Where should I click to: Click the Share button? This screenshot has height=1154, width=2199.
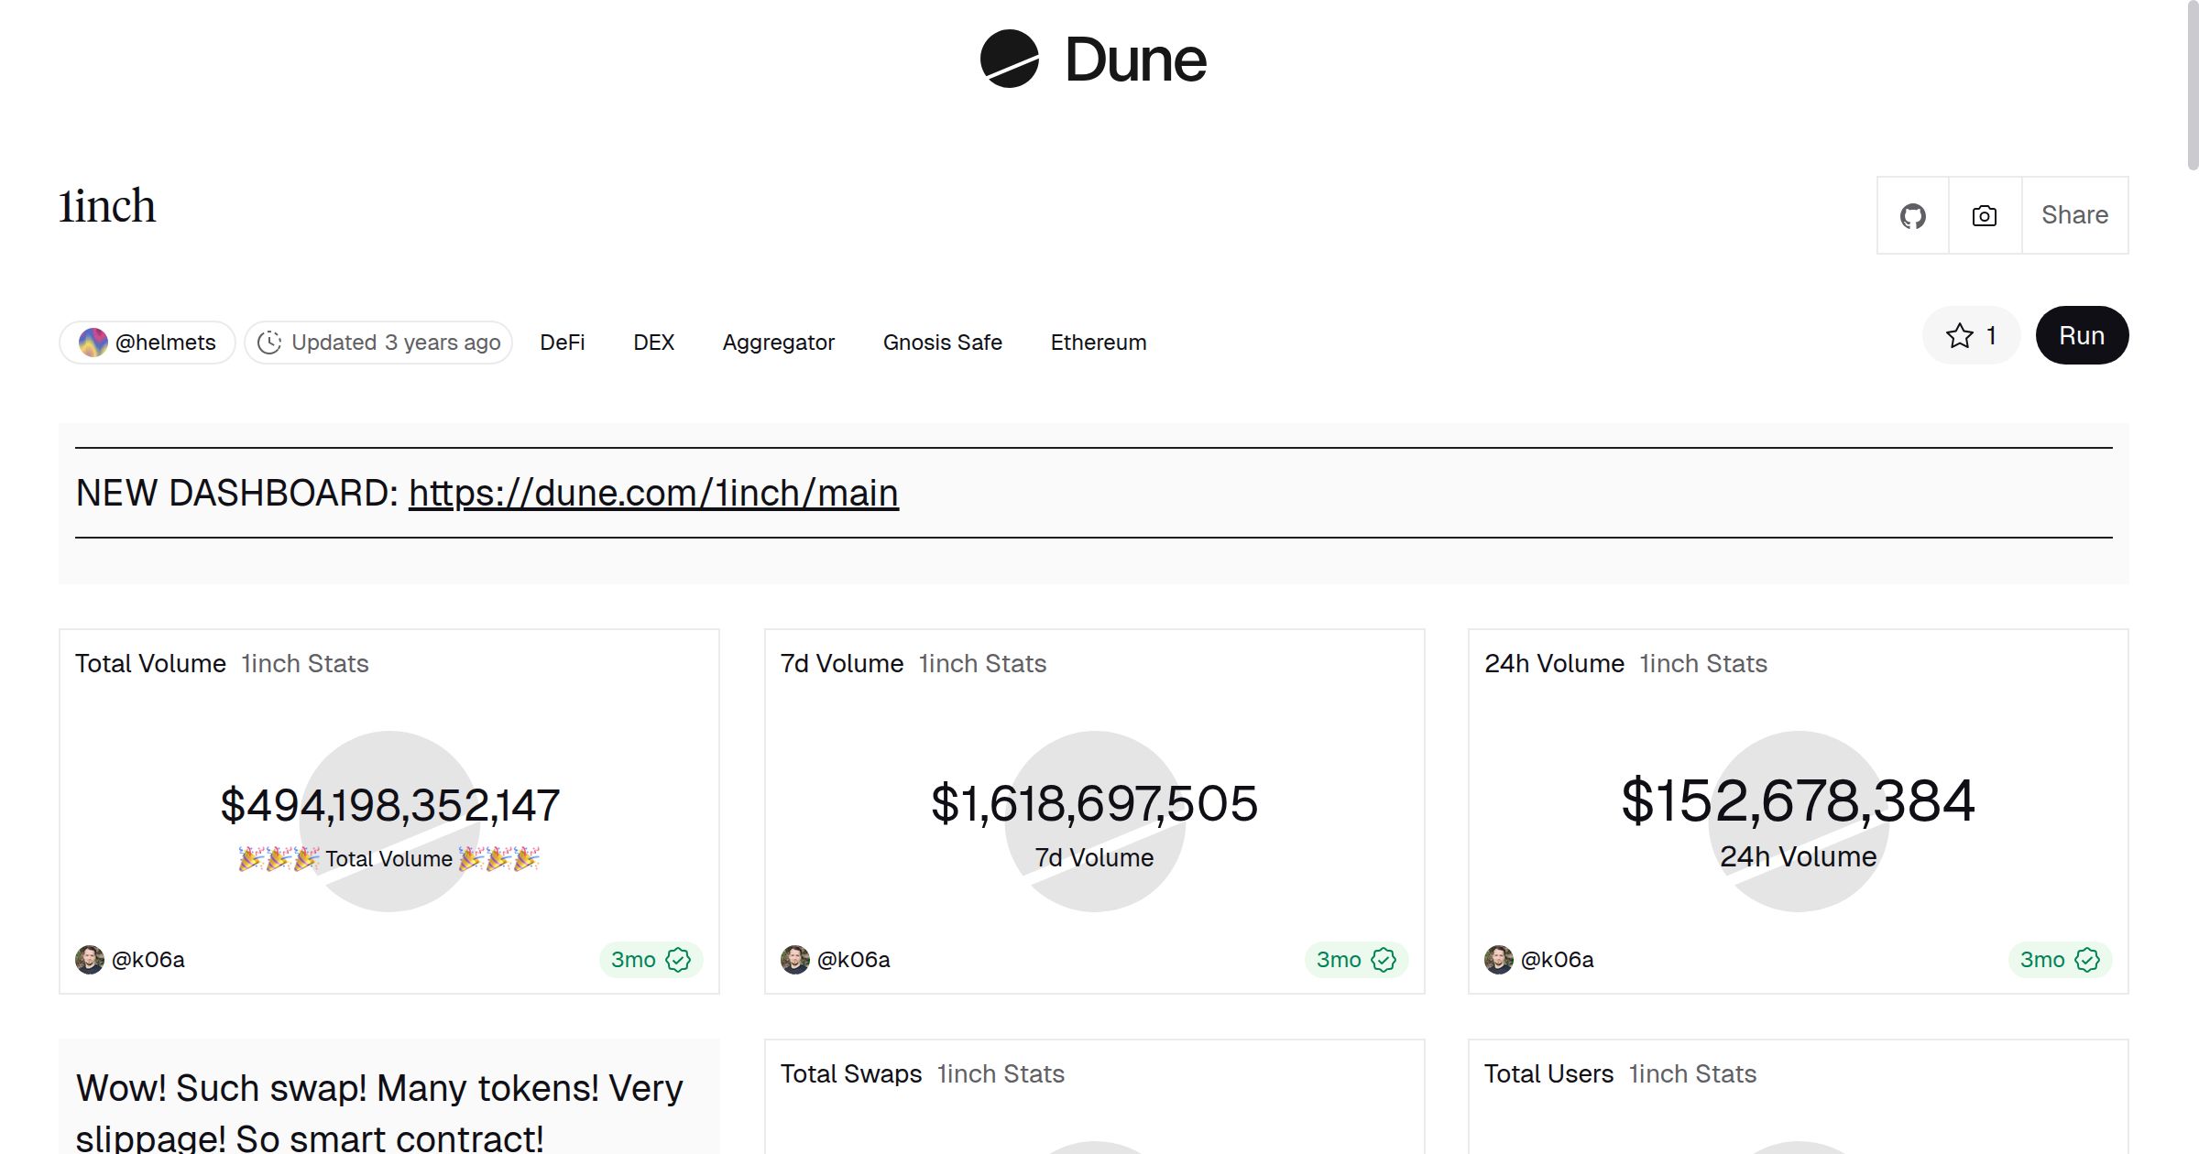(2074, 216)
